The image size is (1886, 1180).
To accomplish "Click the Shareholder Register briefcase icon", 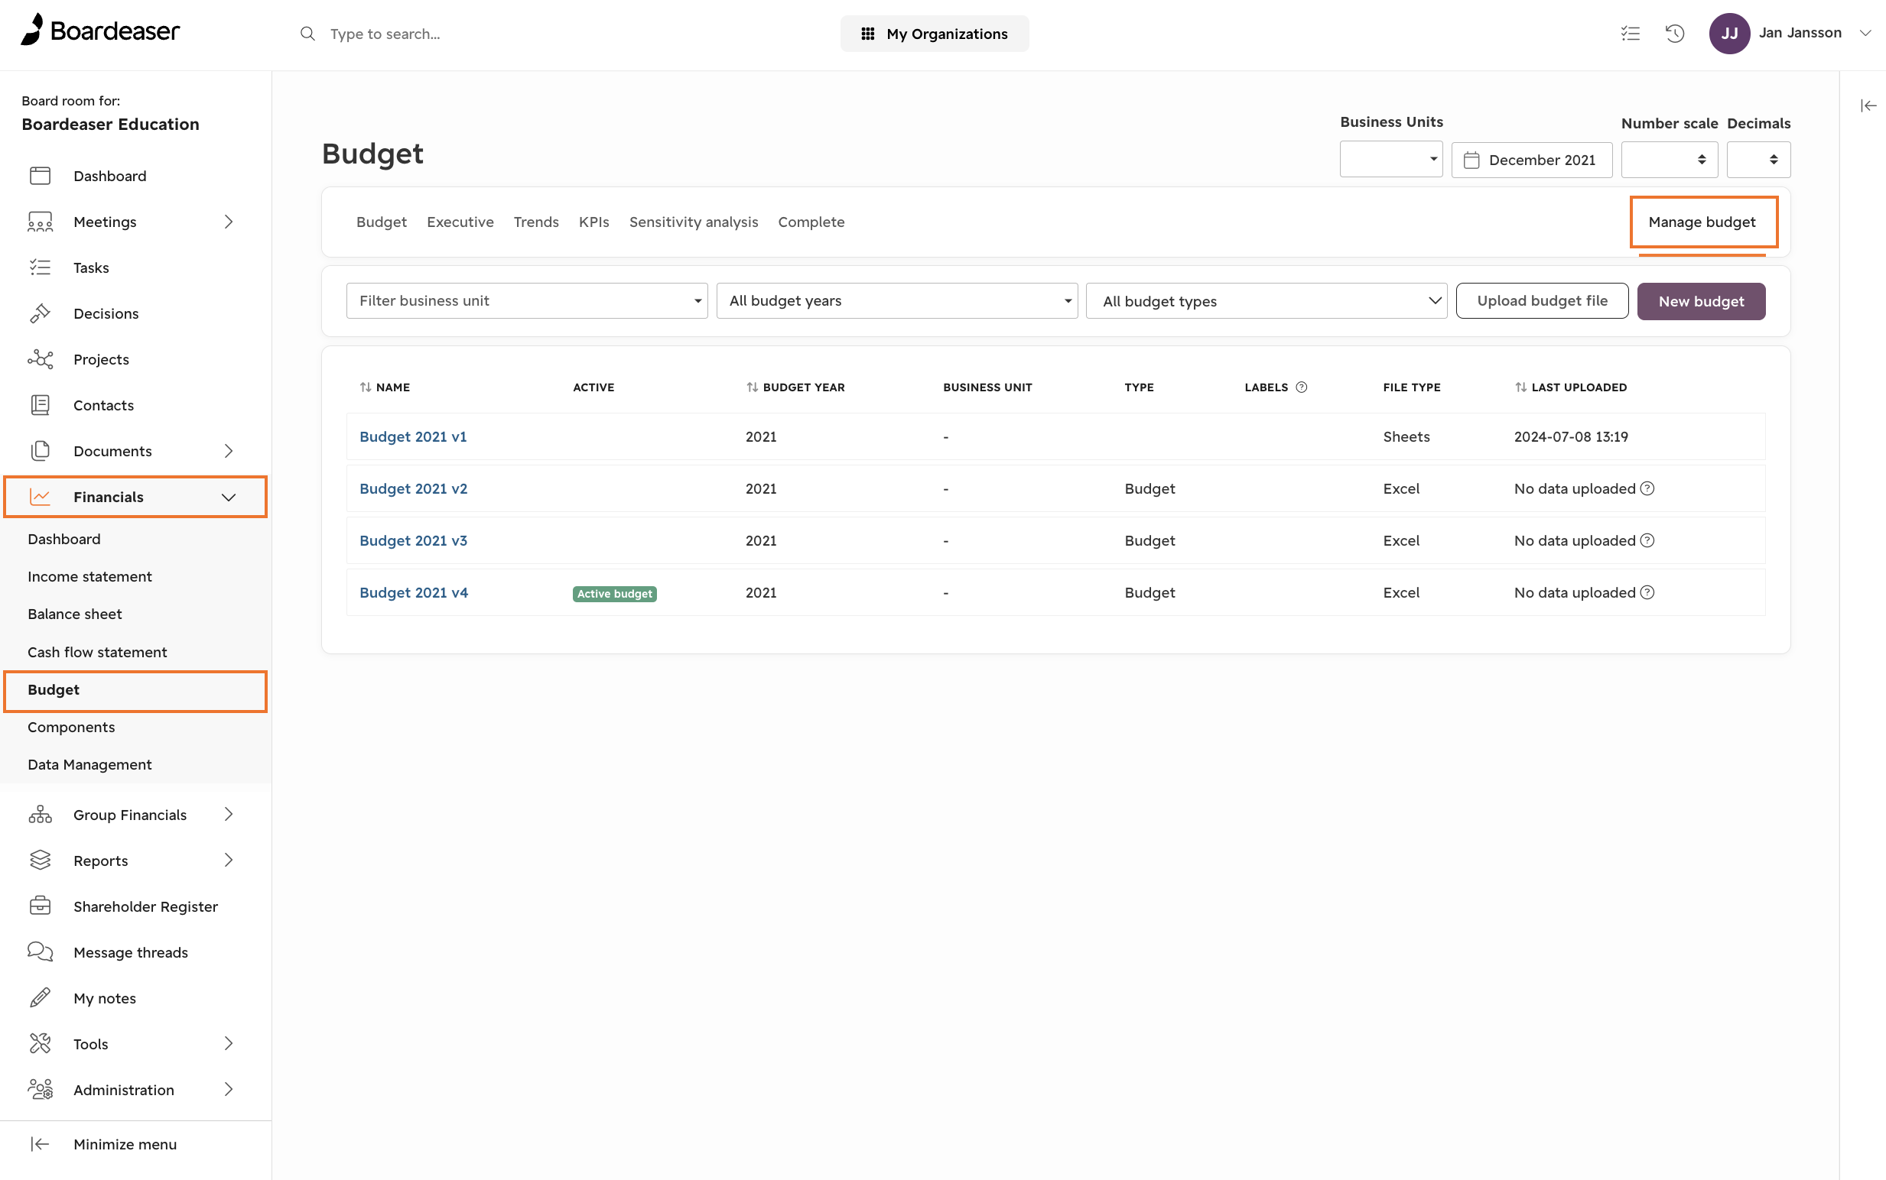I will [x=40, y=906].
